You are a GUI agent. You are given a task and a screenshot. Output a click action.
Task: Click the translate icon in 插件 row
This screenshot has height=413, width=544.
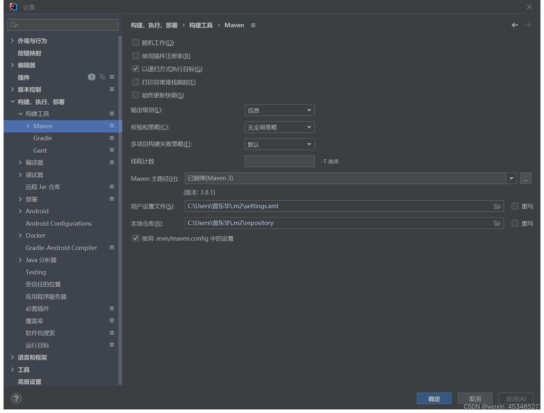coord(102,77)
